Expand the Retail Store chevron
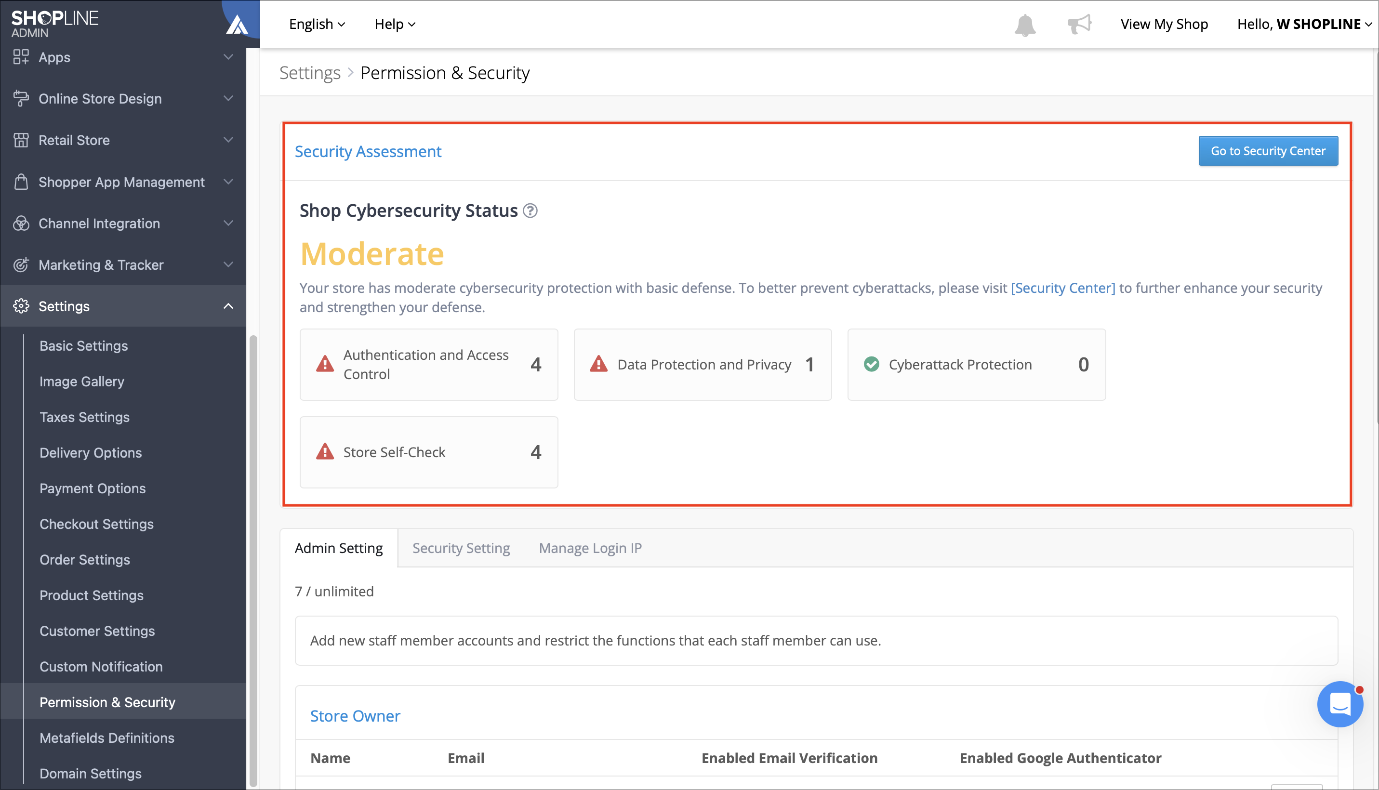This screenshot has width=1379, height=790. coord(228,140)
